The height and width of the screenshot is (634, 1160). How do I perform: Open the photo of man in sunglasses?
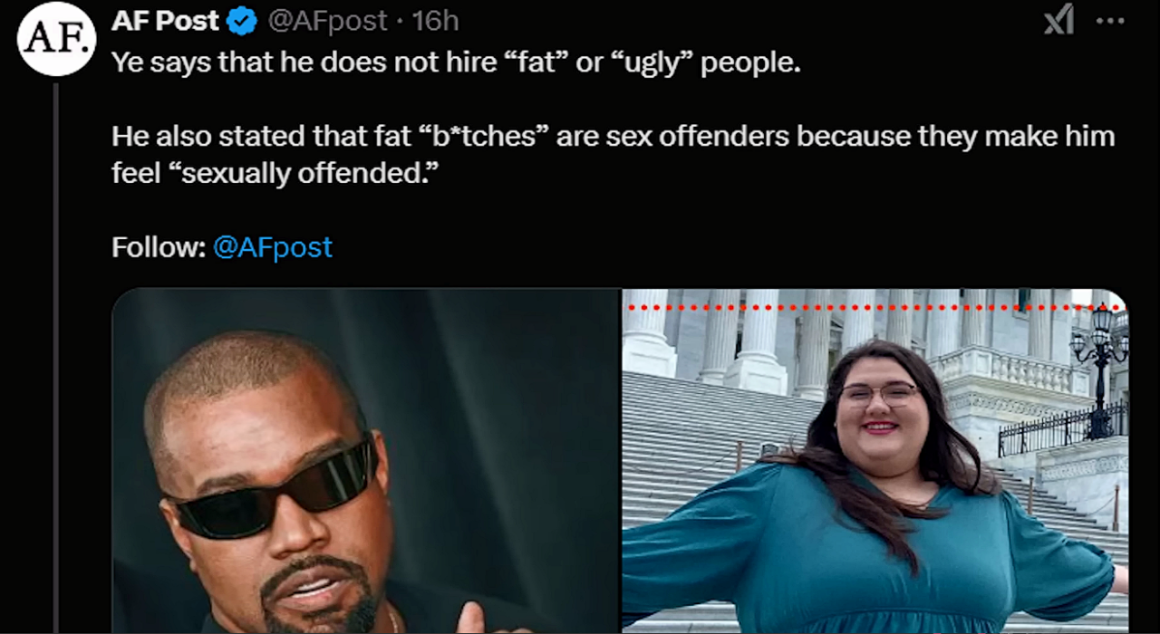coord(366,460)
